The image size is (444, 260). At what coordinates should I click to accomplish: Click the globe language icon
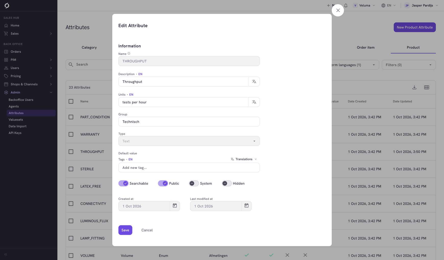click(383, 5)
